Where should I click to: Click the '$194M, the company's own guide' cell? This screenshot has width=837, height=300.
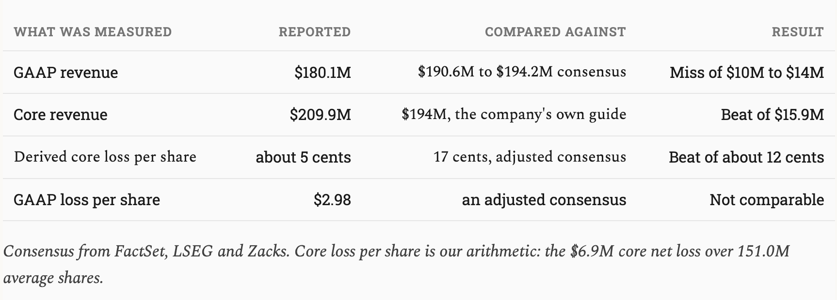514,115
